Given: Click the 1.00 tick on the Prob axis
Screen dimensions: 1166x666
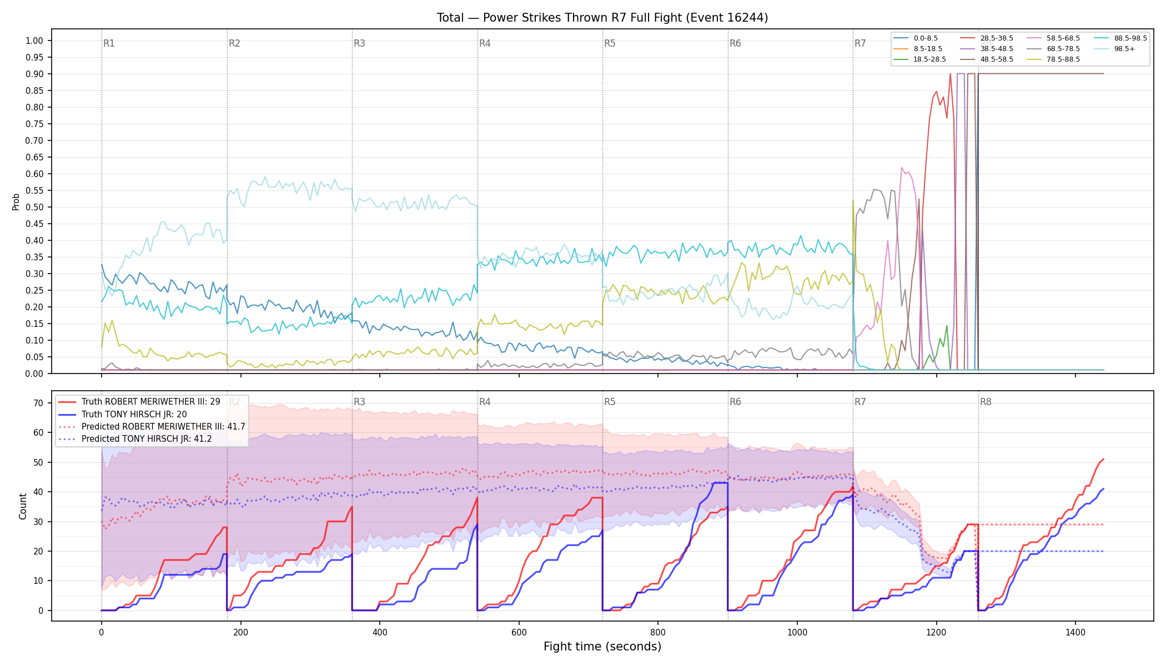Looking at the screenshot, I should click(34, 41).
